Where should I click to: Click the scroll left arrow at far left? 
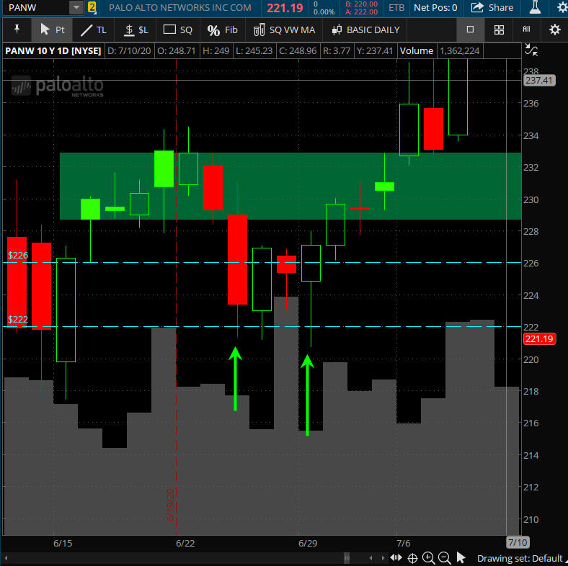click(6, 558)
